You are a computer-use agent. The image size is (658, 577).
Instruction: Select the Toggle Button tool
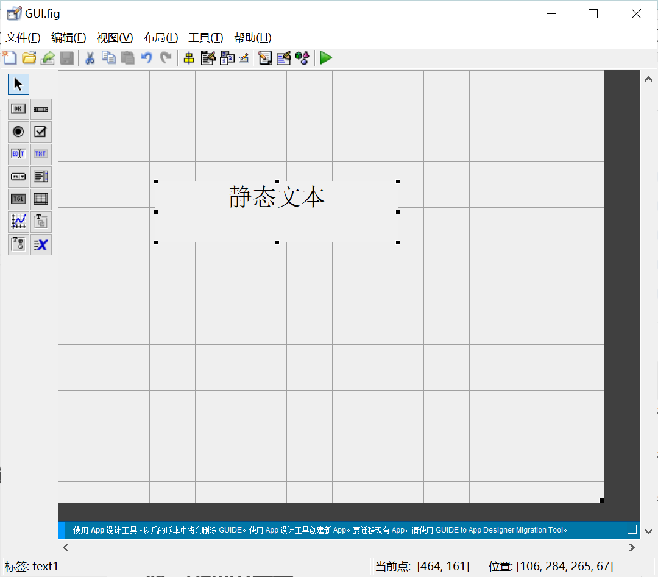click(x=18, y=199)
